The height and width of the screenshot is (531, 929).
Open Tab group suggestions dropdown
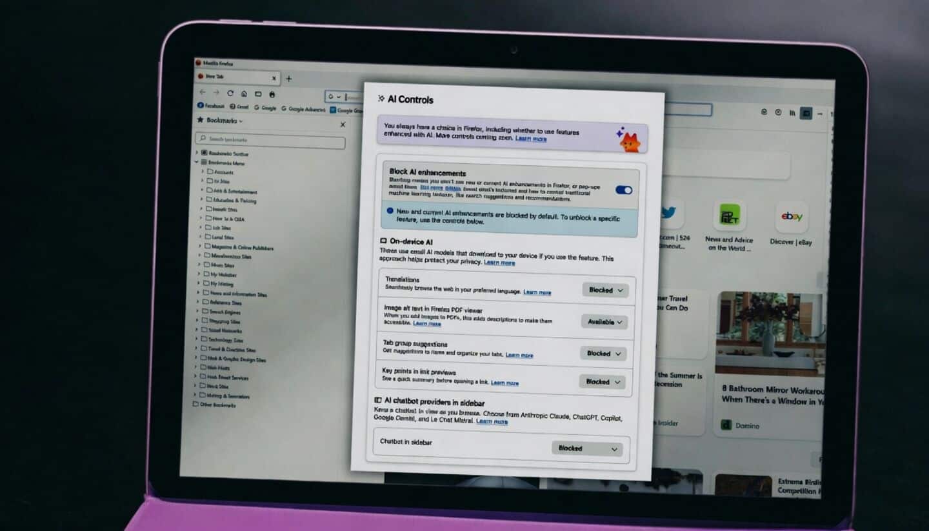click(x=603, y=354)
